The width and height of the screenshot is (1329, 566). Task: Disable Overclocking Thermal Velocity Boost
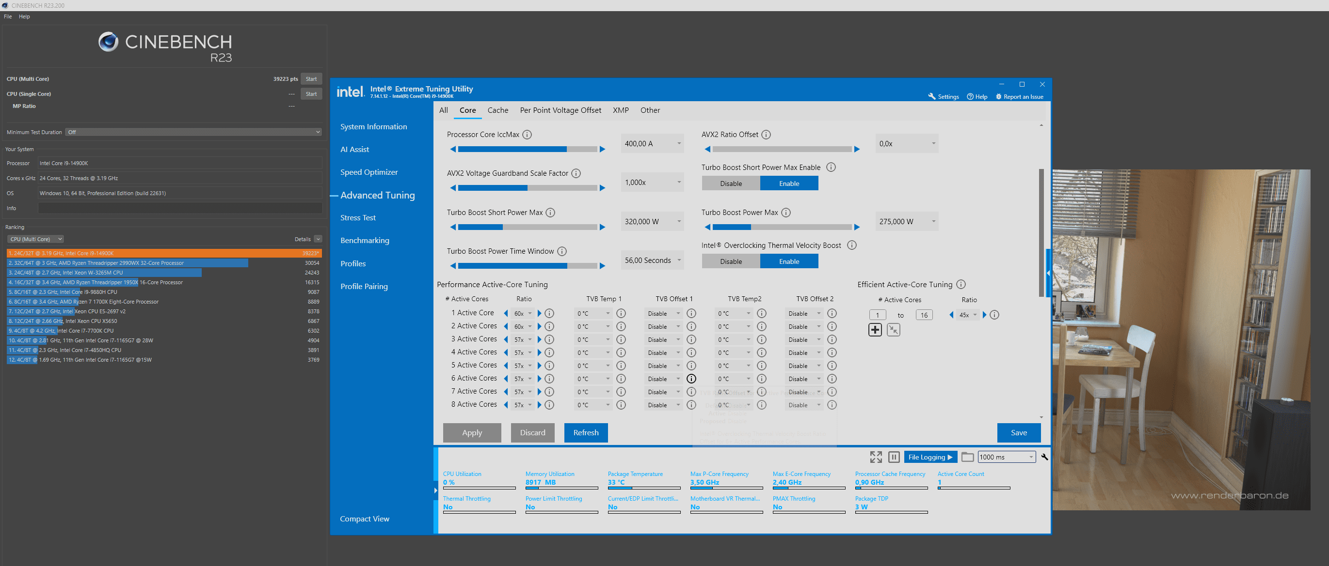[731, 261]
